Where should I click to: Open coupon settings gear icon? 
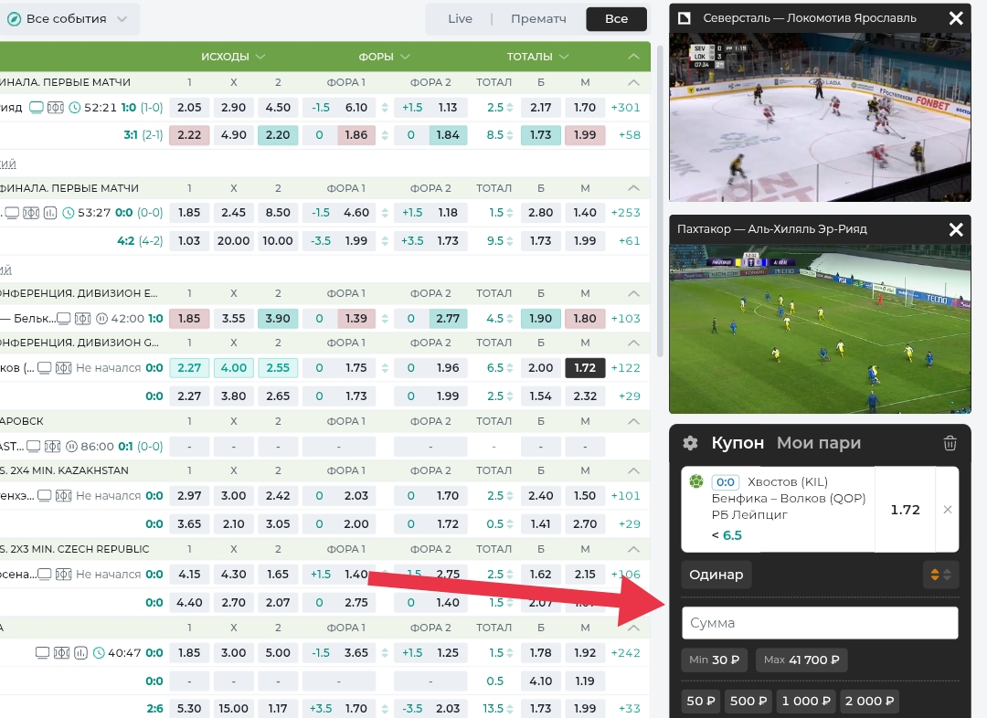(x=690, y=443)
